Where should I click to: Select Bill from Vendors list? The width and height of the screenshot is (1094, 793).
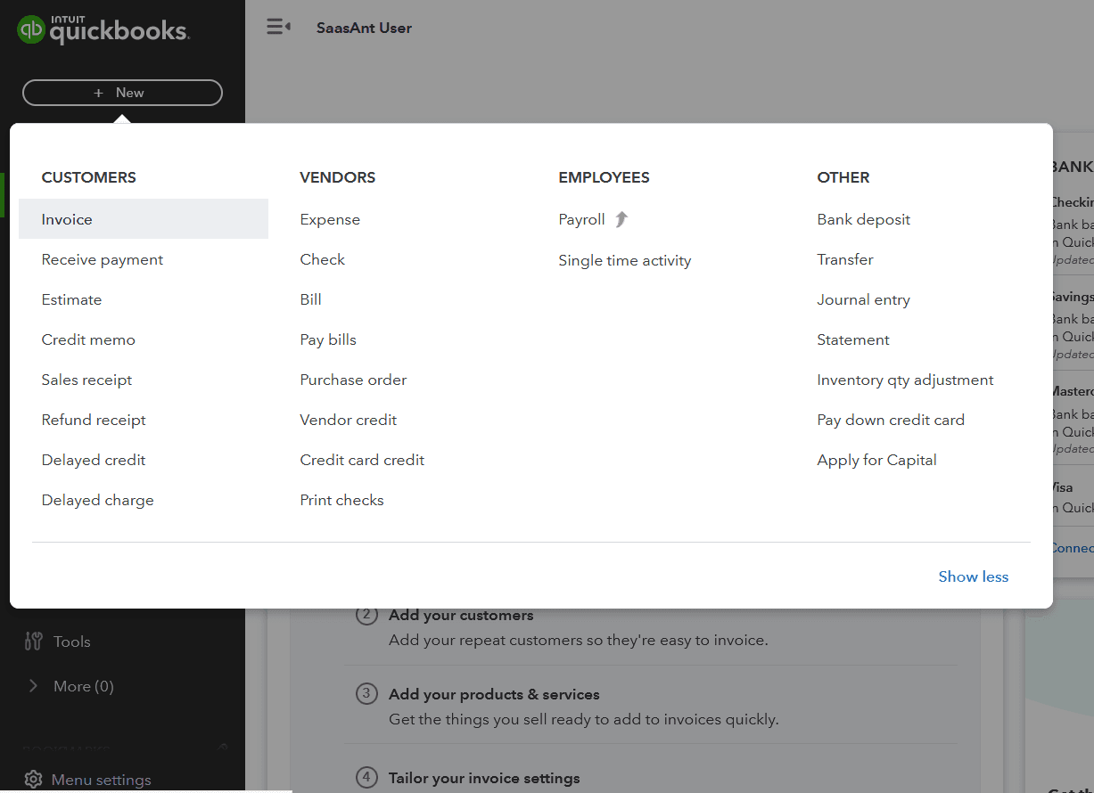310,299
